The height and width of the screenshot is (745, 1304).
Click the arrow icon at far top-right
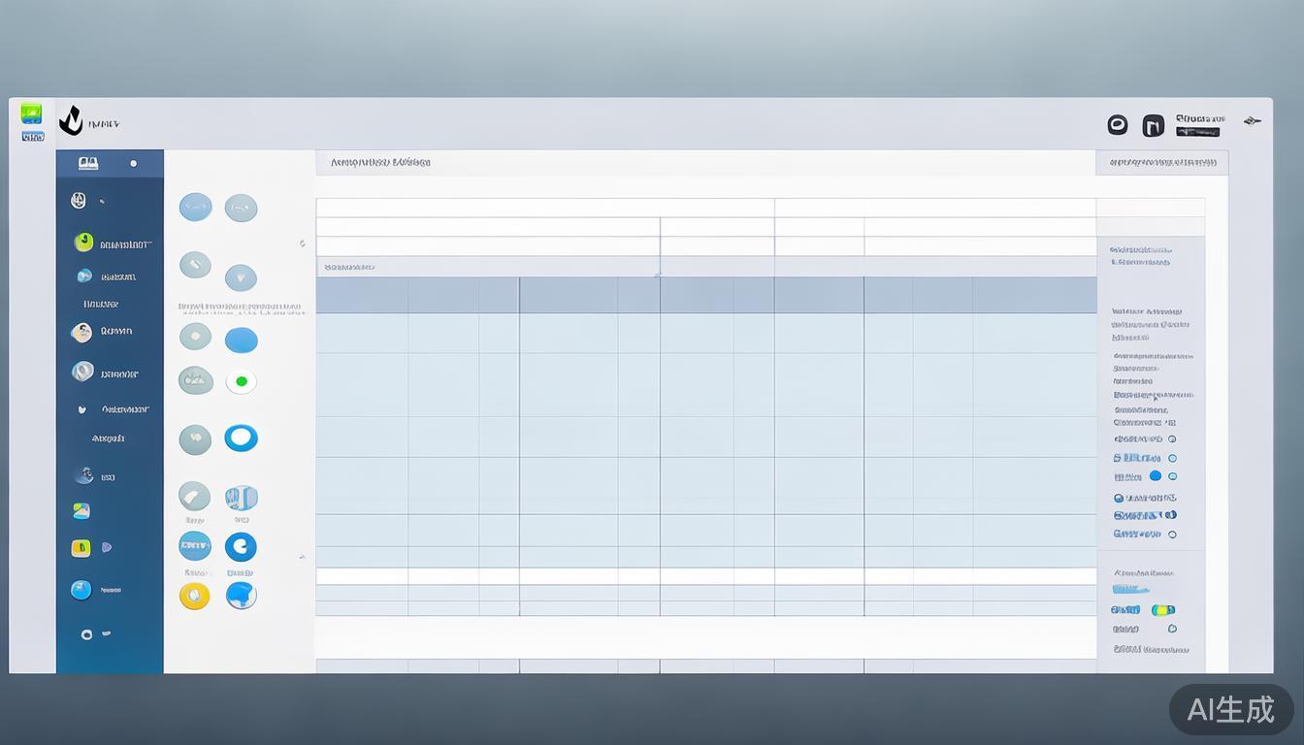(x=1252, y=121)
